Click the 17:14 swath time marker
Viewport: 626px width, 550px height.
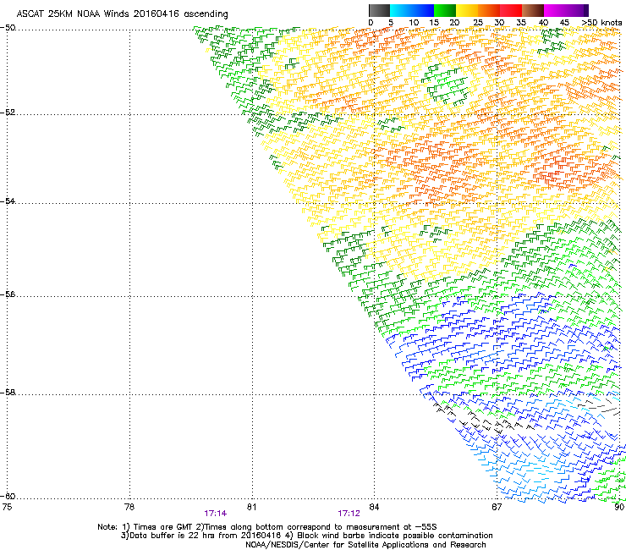(215, 514)
